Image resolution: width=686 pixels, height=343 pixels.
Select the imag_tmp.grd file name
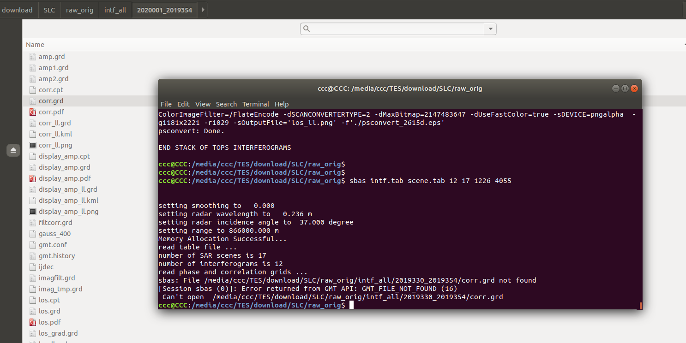coord(60,289)
